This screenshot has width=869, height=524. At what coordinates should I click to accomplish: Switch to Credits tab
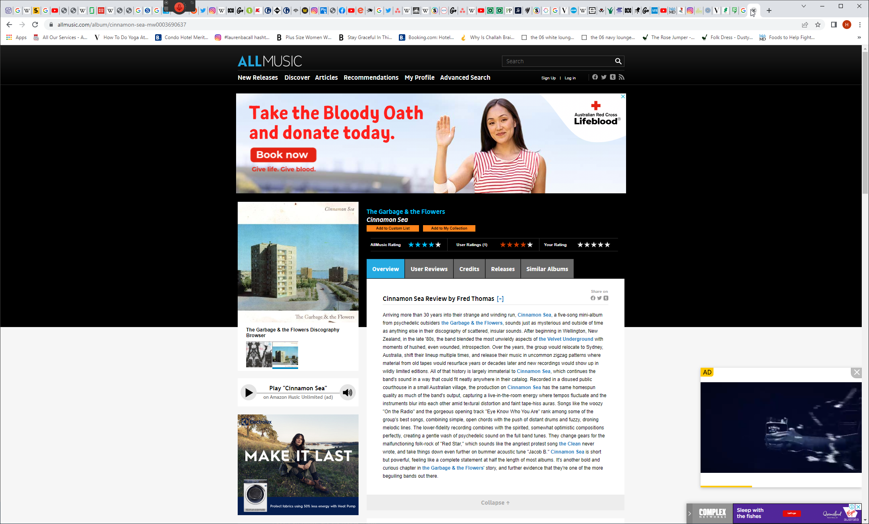coord(469,269)
